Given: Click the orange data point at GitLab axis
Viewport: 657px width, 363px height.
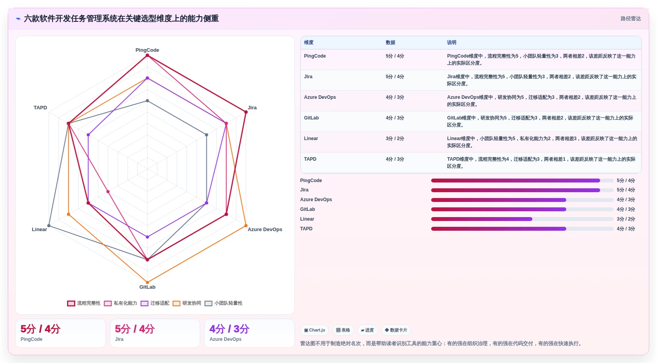Looking at the screenshot, I should (147, 282).
